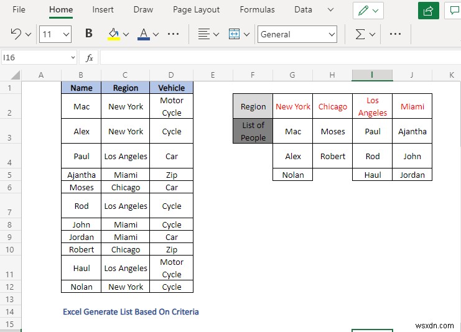Open the Formulas tab
461x332 pixels.
click(x=258, y=10)
